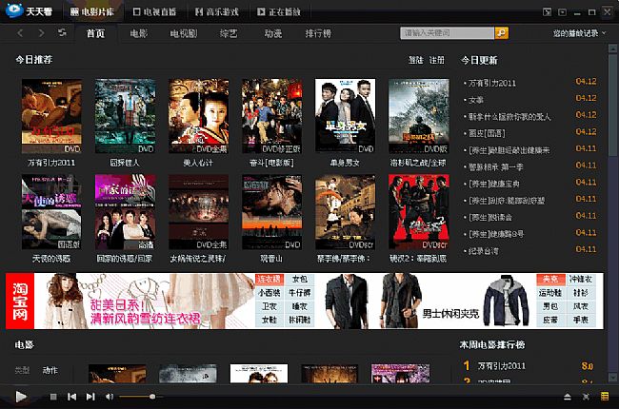This screenshot has height=409, width=619.
Task: Focus the keyword search input field
Action: click(x=447, y=33)
